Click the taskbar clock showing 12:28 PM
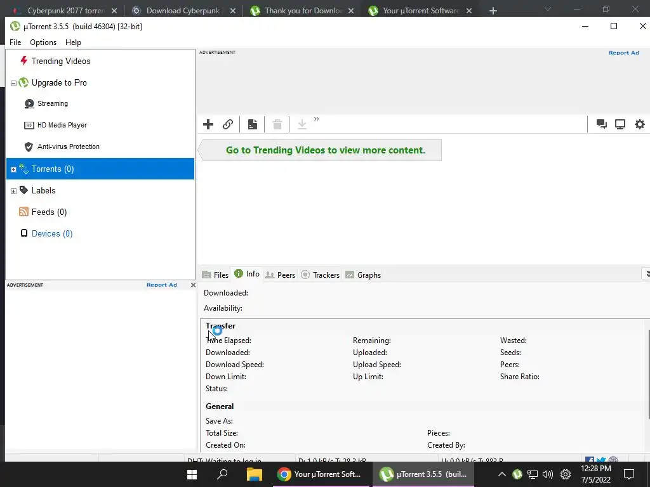 point(595,474)
